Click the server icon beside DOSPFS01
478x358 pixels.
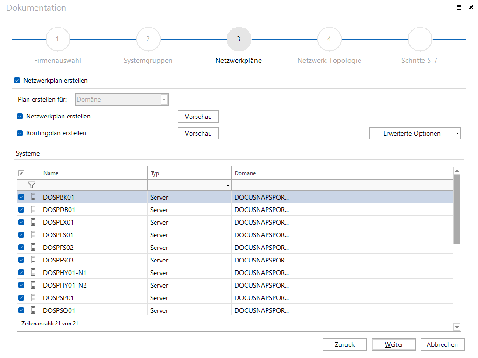pos(33,235)
